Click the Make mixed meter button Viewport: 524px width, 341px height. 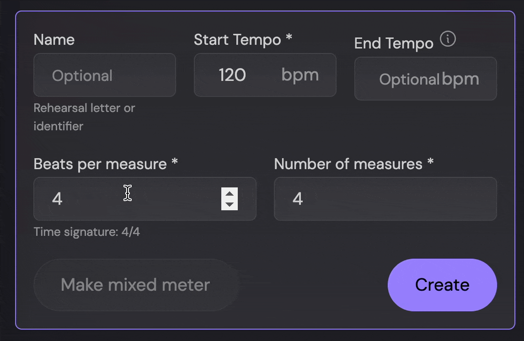[x=135, y=285]
